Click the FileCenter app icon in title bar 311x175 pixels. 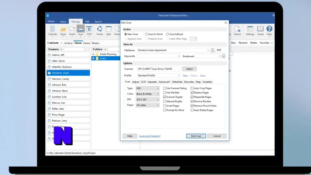click(48, 15)
